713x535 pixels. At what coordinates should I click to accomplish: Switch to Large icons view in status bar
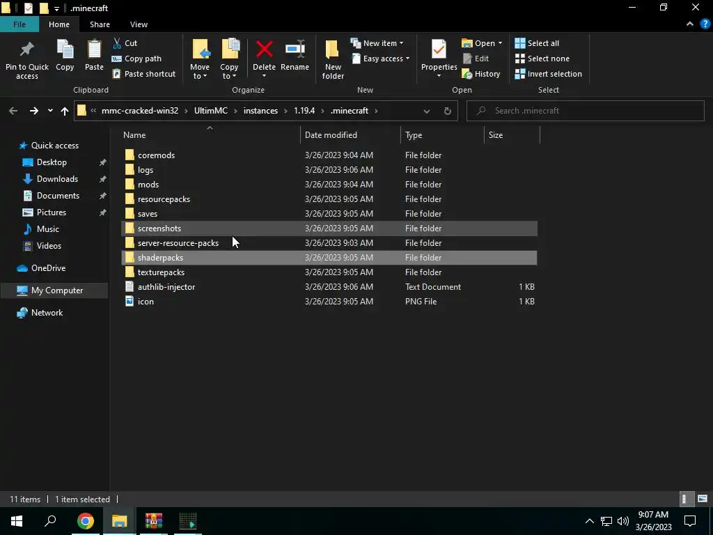[703, 499]
